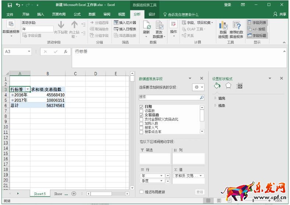Image resolution: width=290 pixels, height=205 pixels.
Task: Open the 年 row field dropdown
Action: tap(161, 176)
